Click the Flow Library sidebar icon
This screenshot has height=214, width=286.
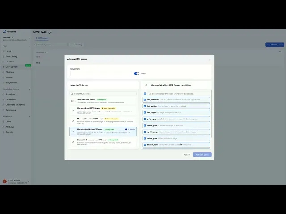[x=4, y=57]
